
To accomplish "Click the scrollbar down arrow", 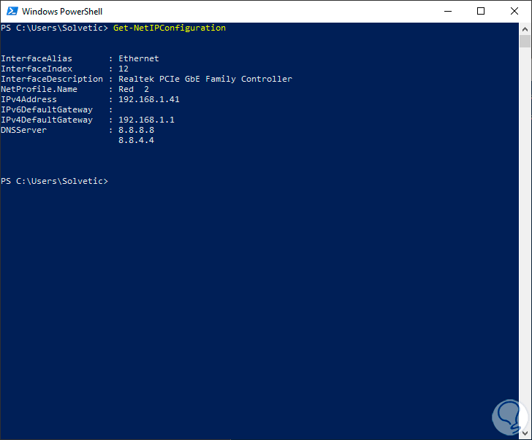I will click(x=525, y=433).
